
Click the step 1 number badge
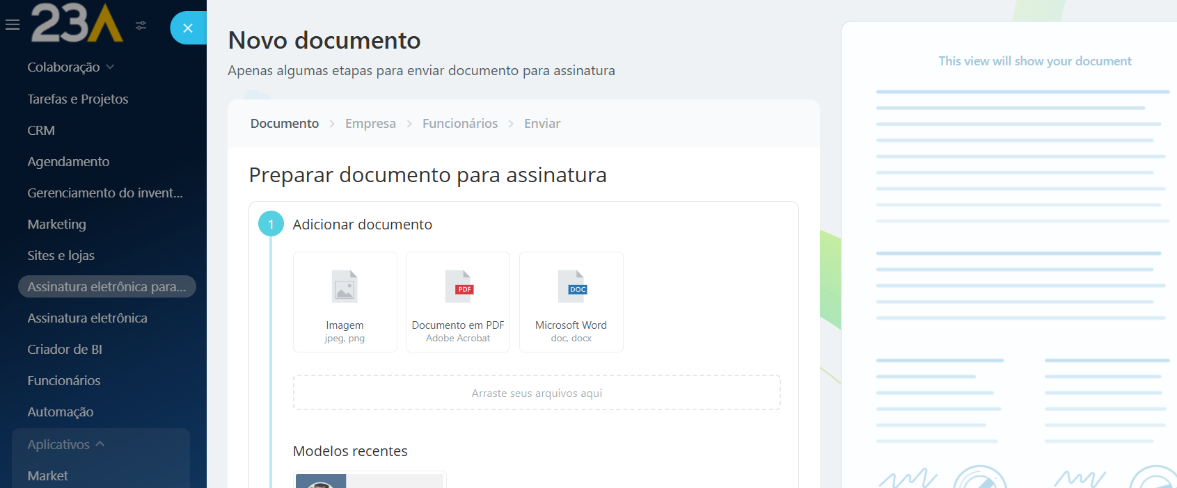[x=271, y=224]
